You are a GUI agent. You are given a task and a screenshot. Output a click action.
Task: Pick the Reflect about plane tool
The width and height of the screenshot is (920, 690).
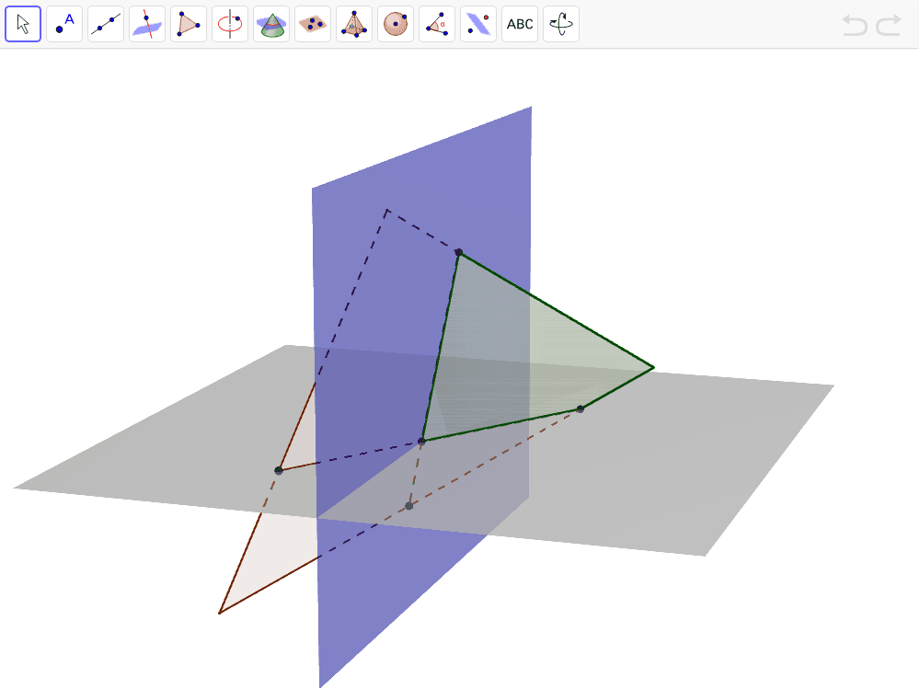pos(478,24)
